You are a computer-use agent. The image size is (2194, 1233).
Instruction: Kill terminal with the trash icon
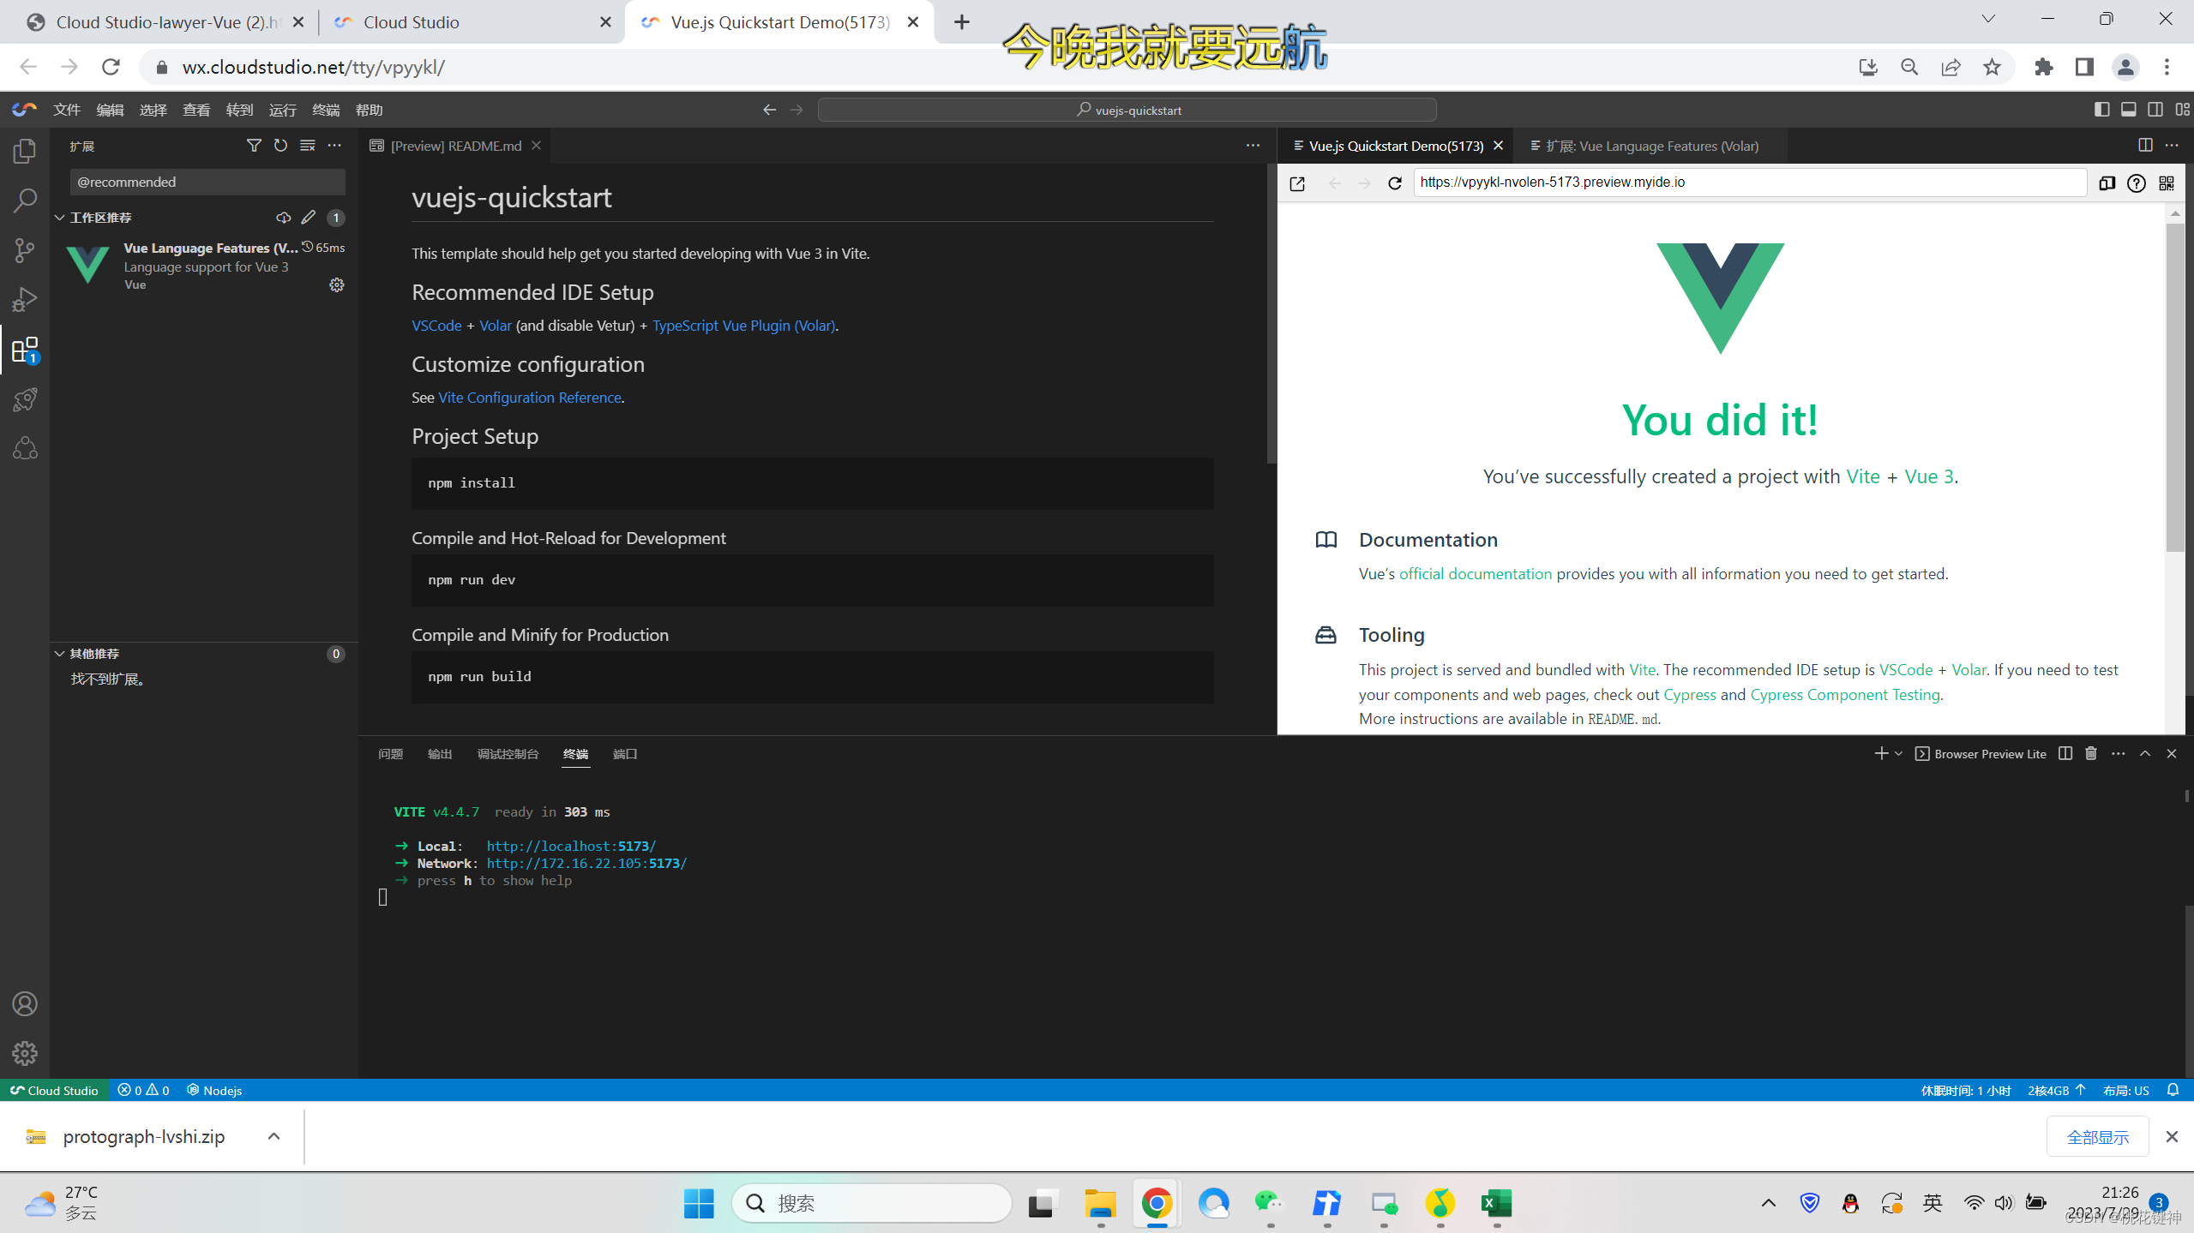[2091, 753]
